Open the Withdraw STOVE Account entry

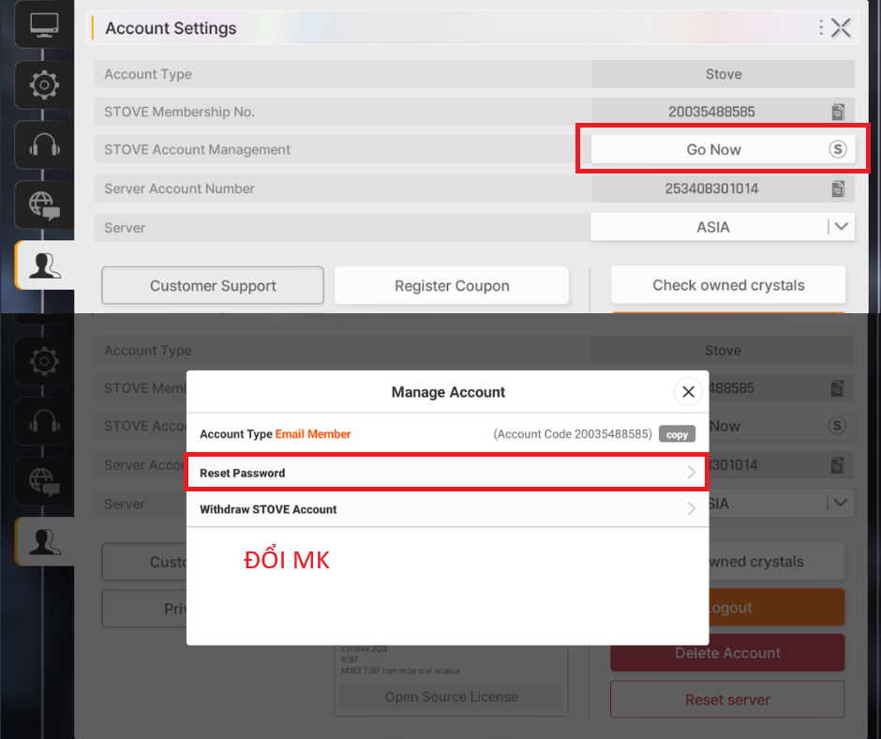pos(446,509)
